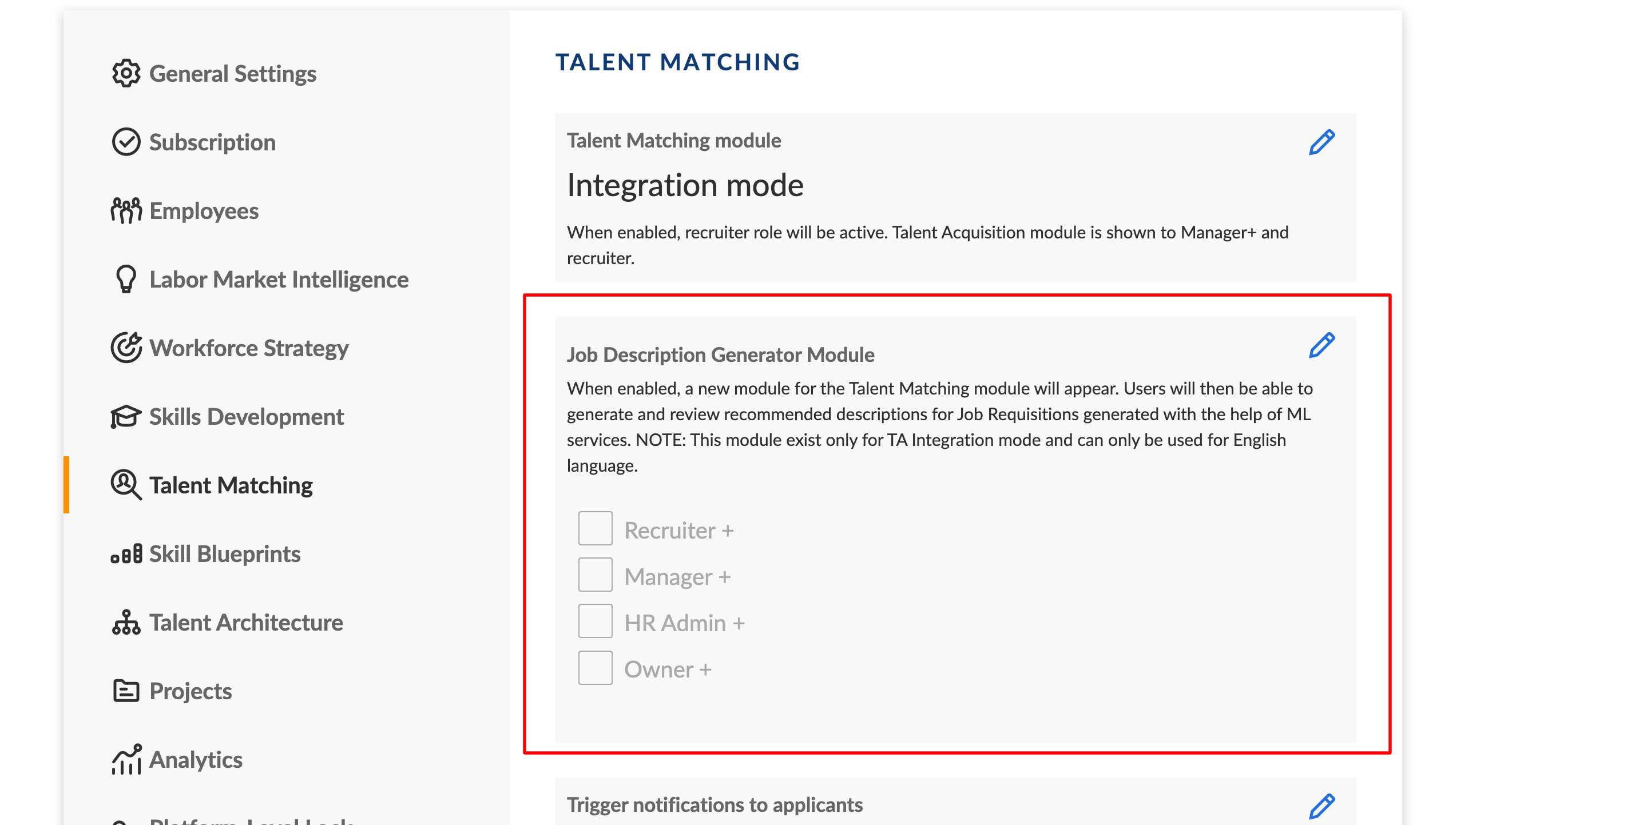Edit the Talent Matching module pencil icon
This screenshot has width=1647, height=825.
coord(1321,142)
